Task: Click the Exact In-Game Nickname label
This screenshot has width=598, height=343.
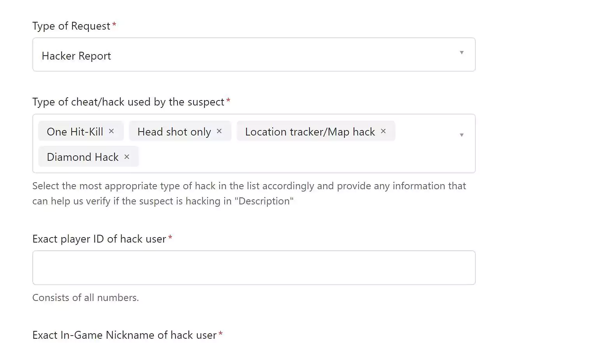Action: tap(124, 335)
